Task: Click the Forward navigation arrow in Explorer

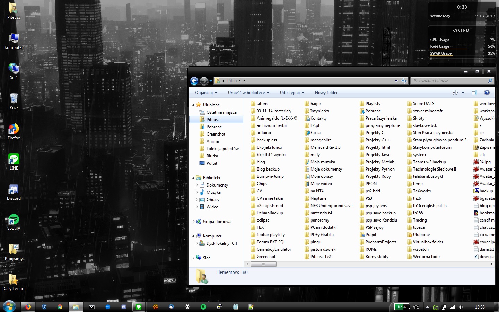Action: 204,81
